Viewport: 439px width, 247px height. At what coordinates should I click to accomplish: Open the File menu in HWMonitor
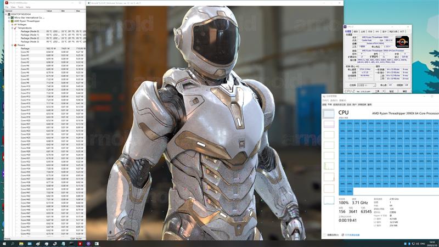tap(5, 7)
